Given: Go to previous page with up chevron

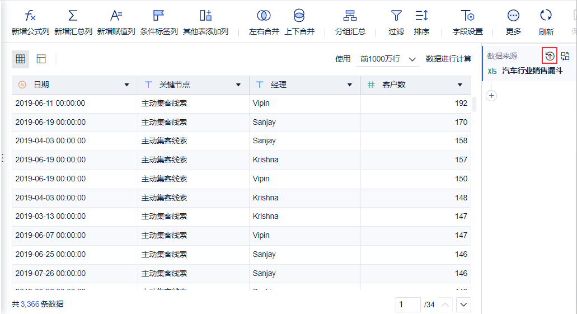Looking at the screenshot, I should click(445, 304).
